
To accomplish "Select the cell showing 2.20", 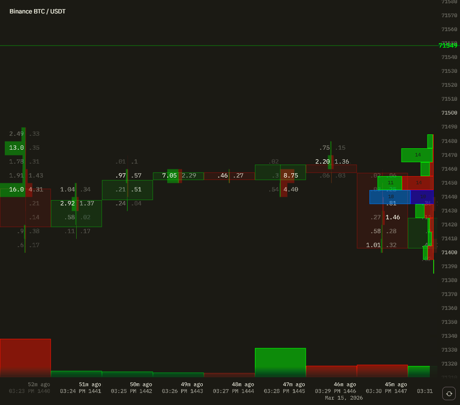I will point(322,162).
